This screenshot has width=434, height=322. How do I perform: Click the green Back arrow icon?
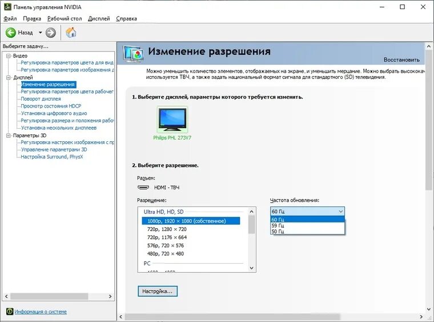10,33
